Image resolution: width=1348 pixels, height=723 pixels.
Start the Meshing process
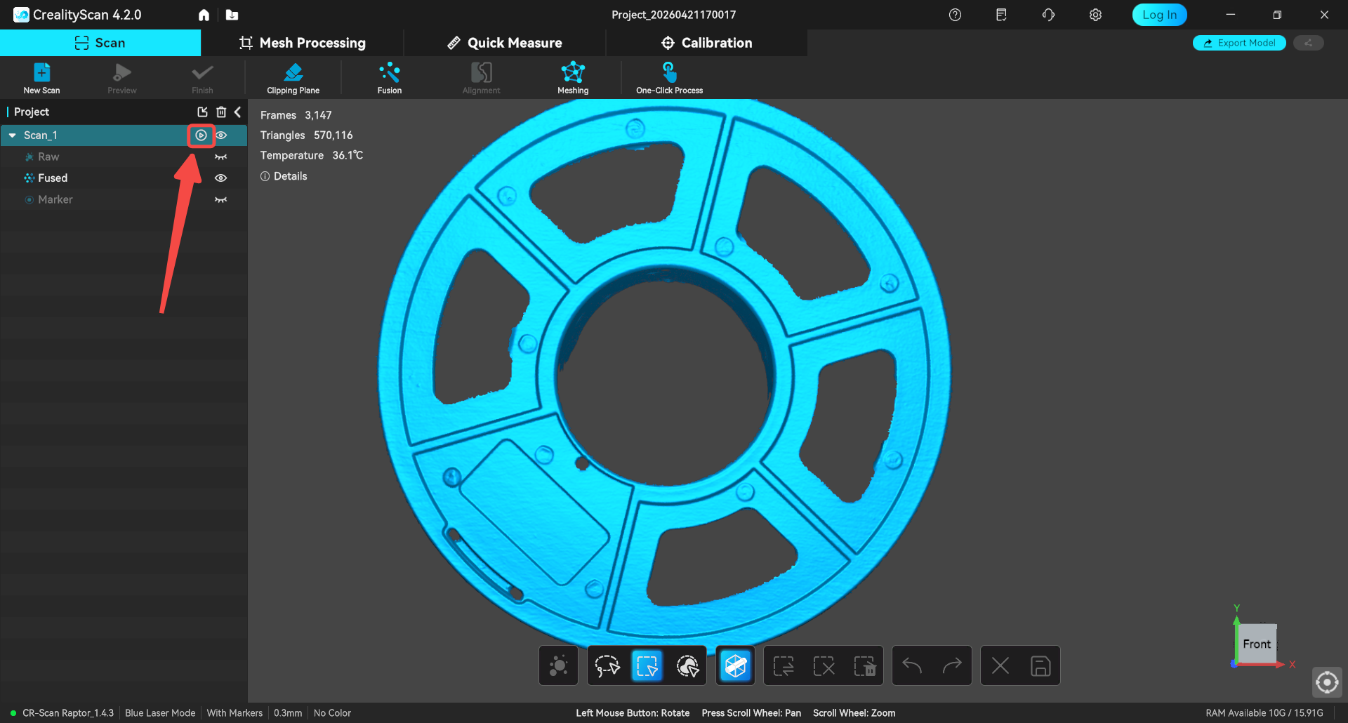(x=573, y=77)
